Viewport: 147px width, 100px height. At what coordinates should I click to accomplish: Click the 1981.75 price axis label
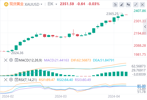(x=140, y=55)
